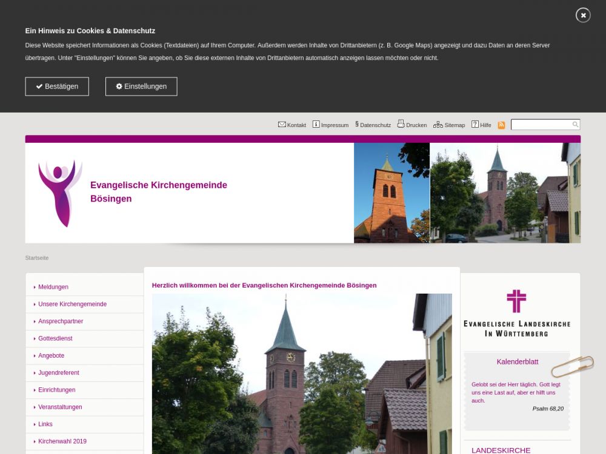Expand the Angebote sidebar entry

coord(51,356)
